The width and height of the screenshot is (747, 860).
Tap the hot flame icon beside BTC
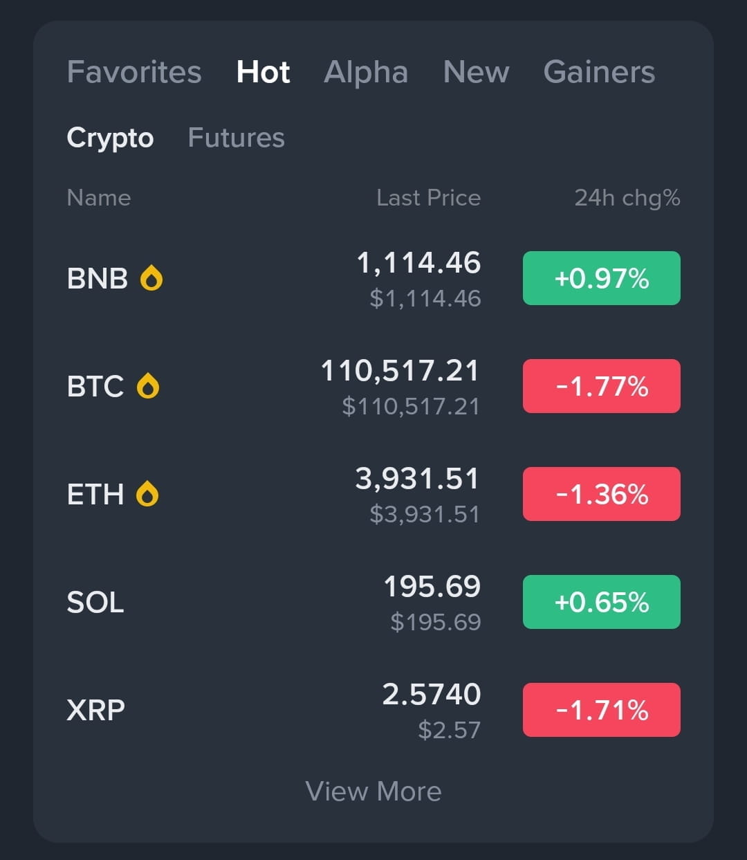[x=148, y=386]
